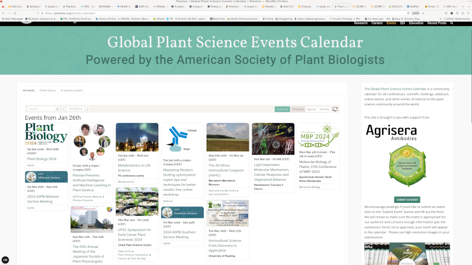Viewport: 472px width, 265px height.
Task: Open UPSC Symposium for Early Career event
Action: pos(134,235)
